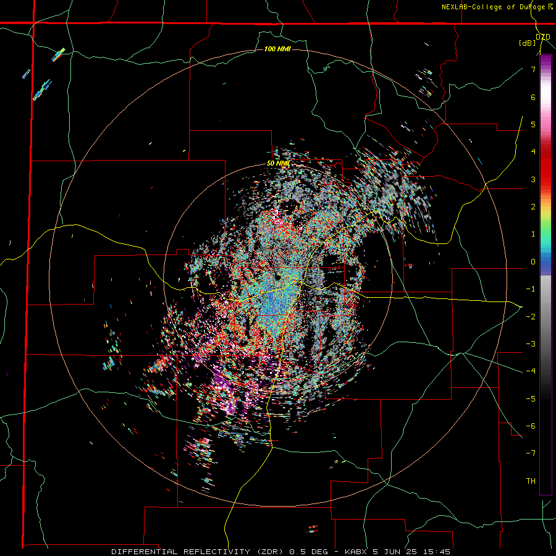Click the 7 value on the color scale
The image size is (556, 556).
click(x=533, y=69)
